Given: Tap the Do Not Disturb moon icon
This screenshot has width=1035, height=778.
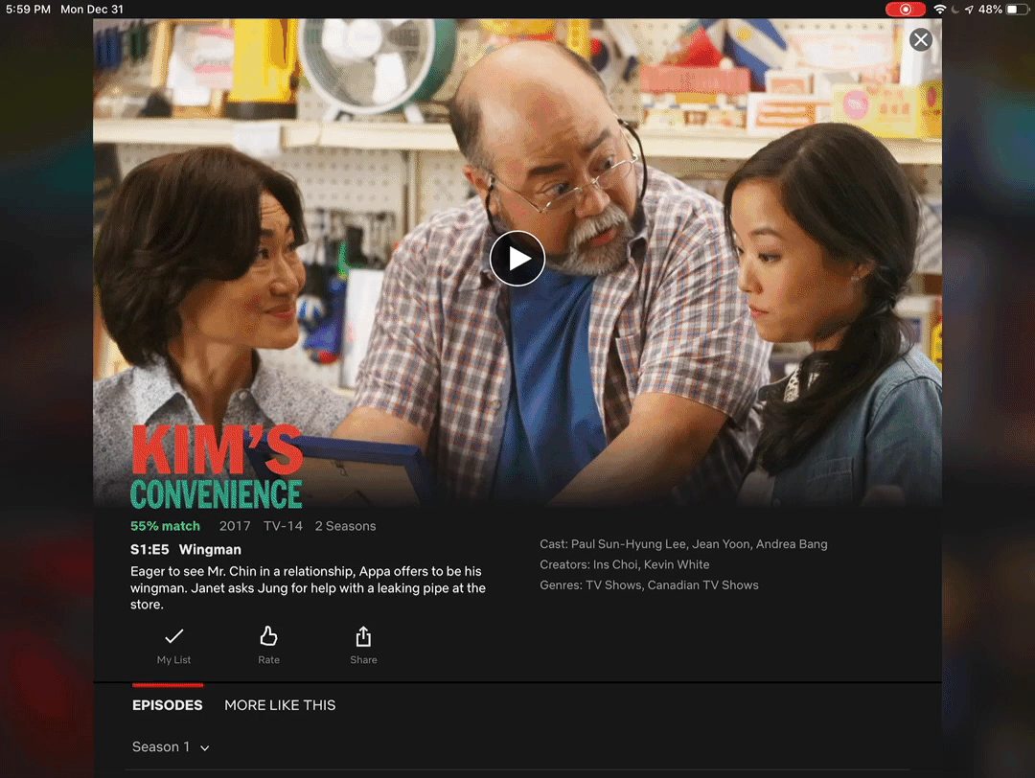Looking at the screenshot, I should click(954, 10).
